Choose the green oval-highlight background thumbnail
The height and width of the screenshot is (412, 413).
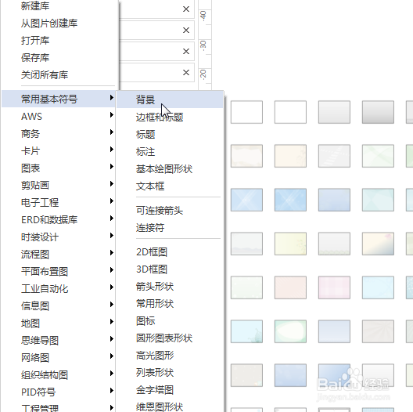click(290, 331)
